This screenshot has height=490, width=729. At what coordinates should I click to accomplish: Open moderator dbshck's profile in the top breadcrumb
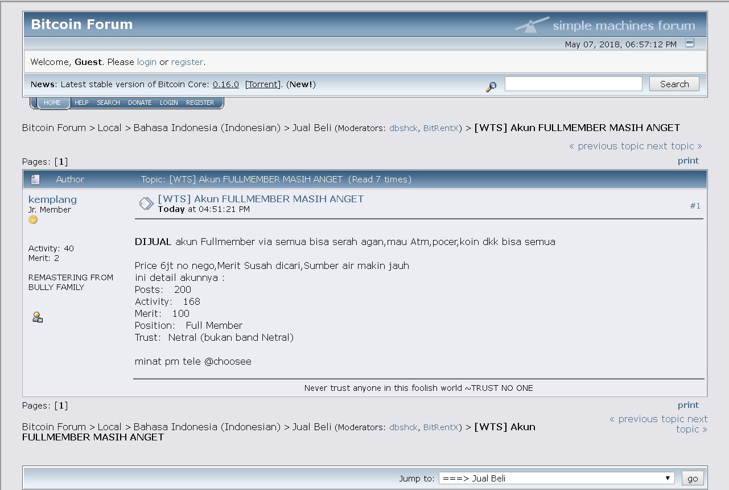(403, 128)
